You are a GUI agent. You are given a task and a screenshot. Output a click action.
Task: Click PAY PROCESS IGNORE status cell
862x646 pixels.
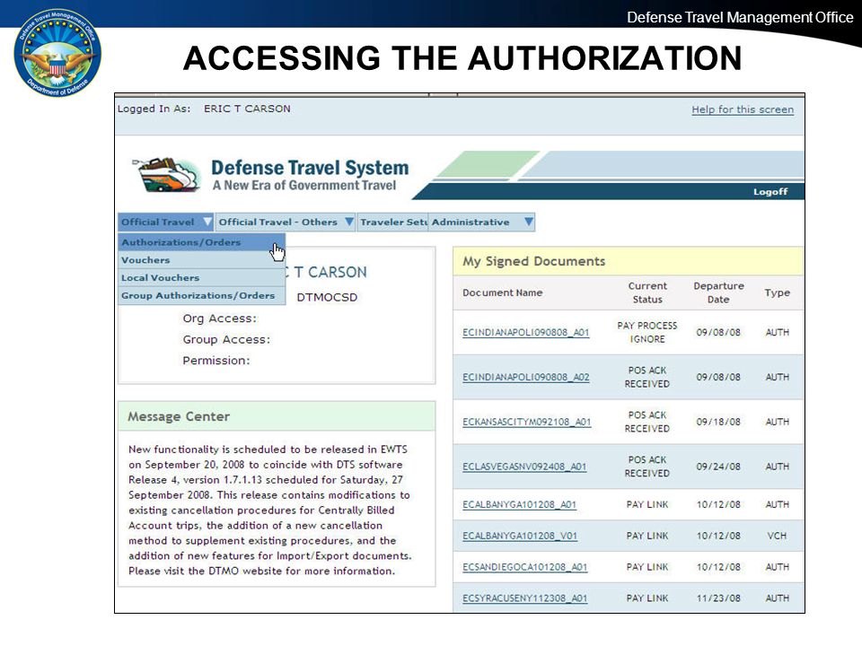[647, 332]
